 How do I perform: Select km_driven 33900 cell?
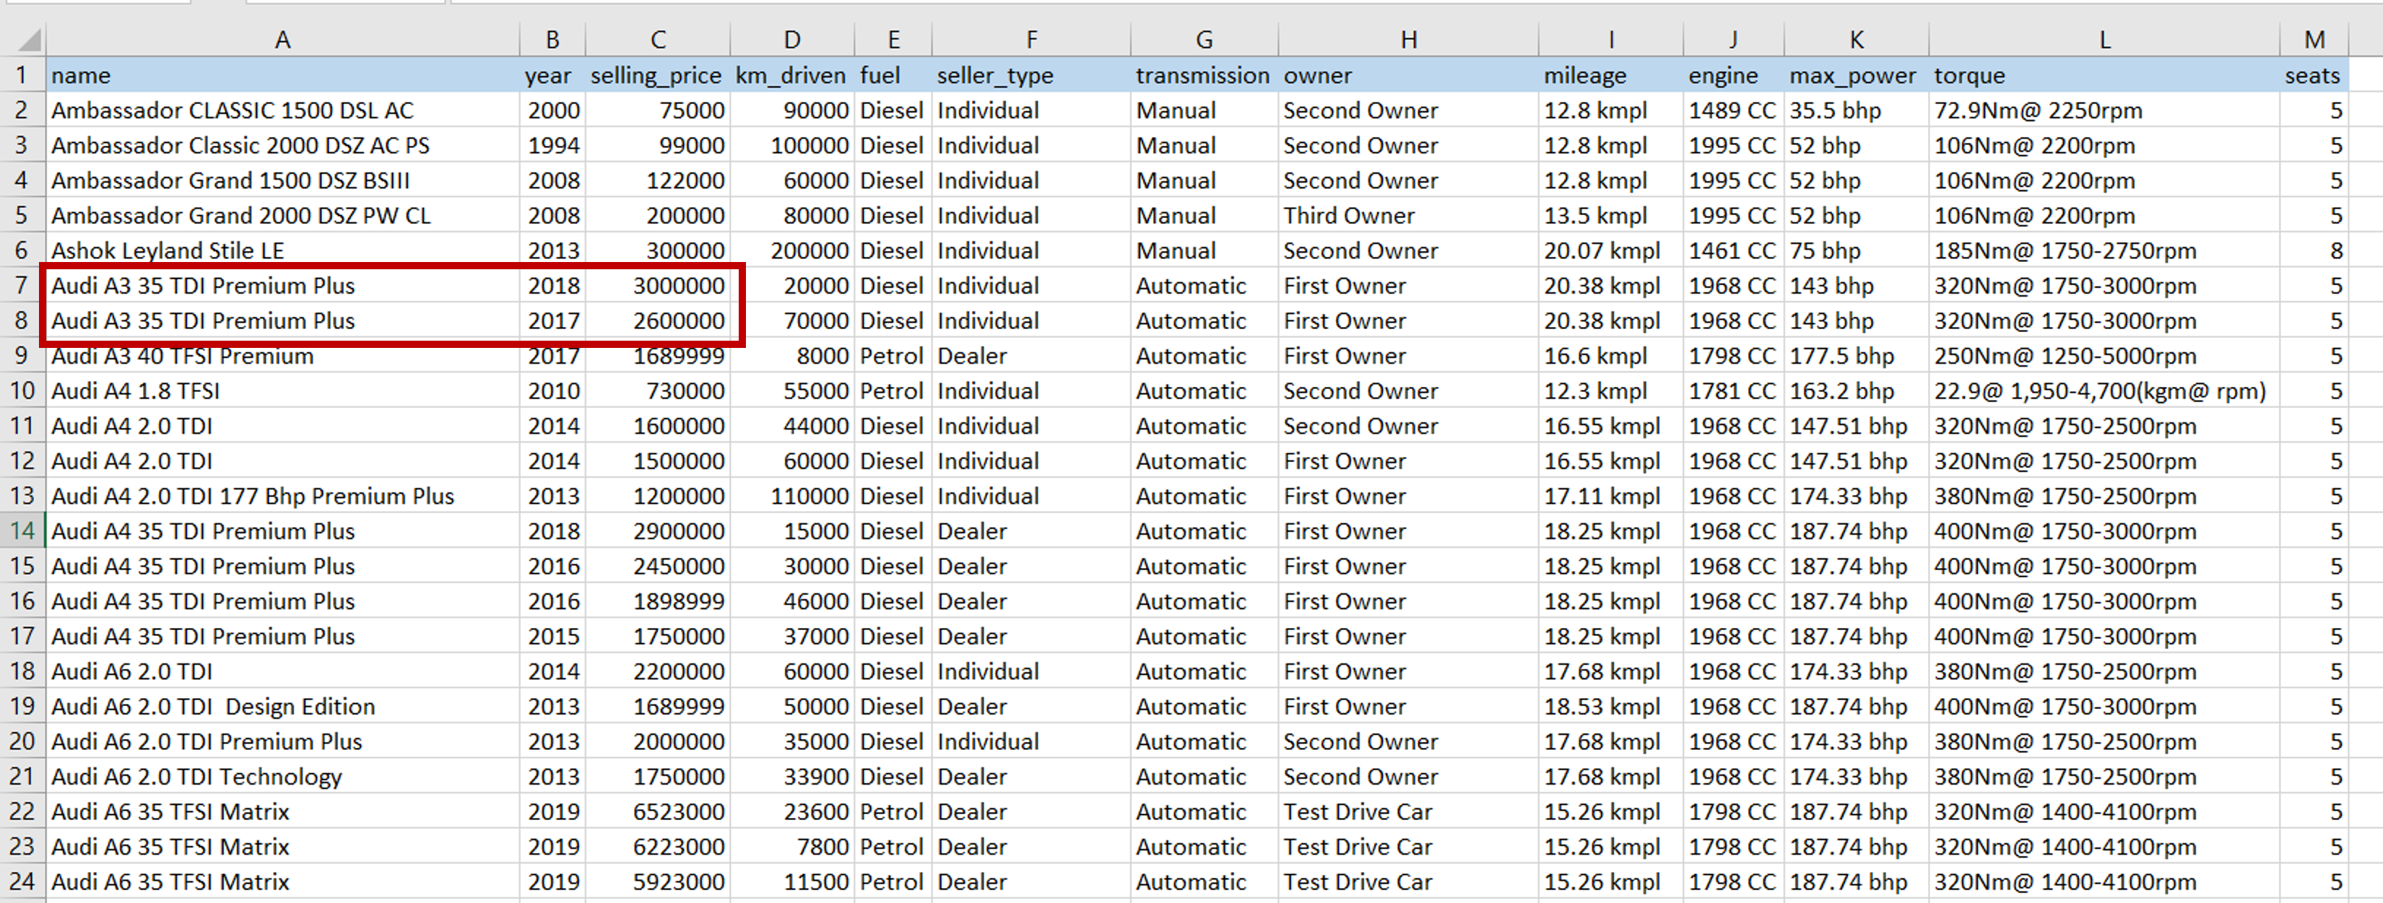[x=792, y=777]
